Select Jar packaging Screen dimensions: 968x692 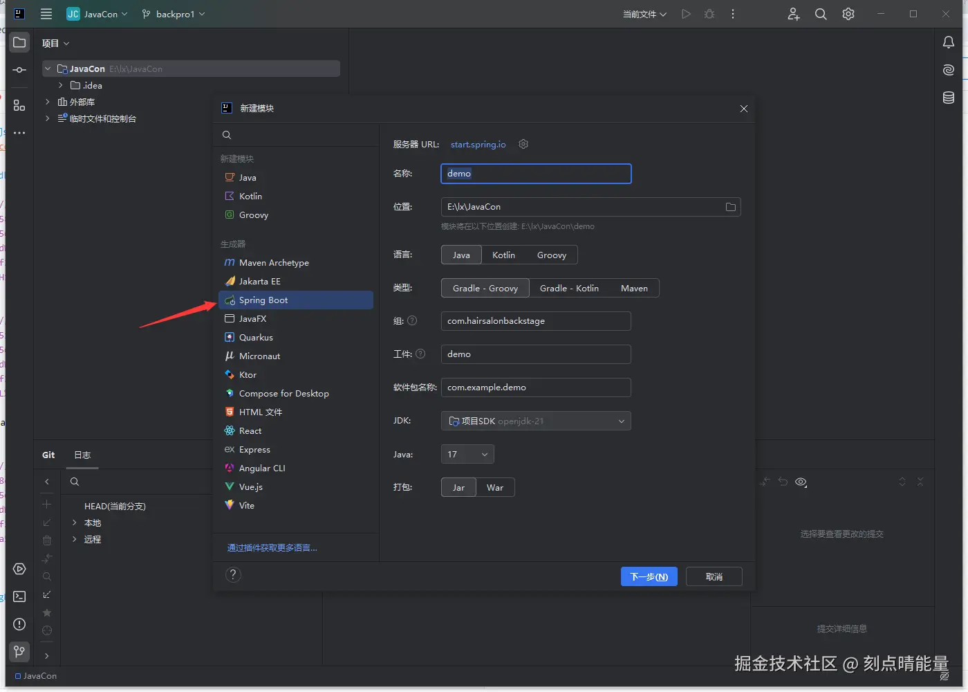pyautogui.click(x=458, y=487)
